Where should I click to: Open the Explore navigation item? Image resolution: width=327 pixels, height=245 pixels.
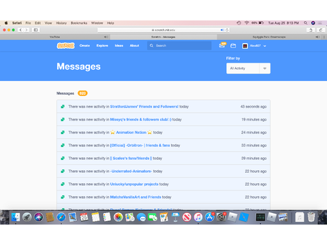pos(102,46)
